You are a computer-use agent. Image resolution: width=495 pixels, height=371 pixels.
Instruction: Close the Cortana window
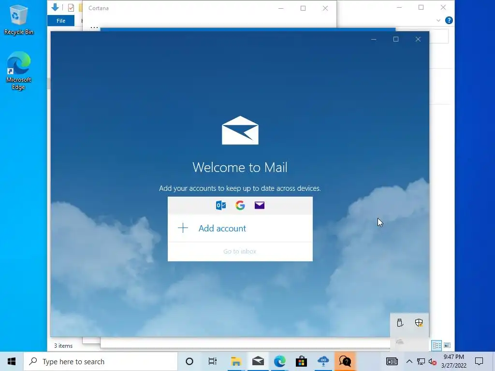(x=325, y=8)
